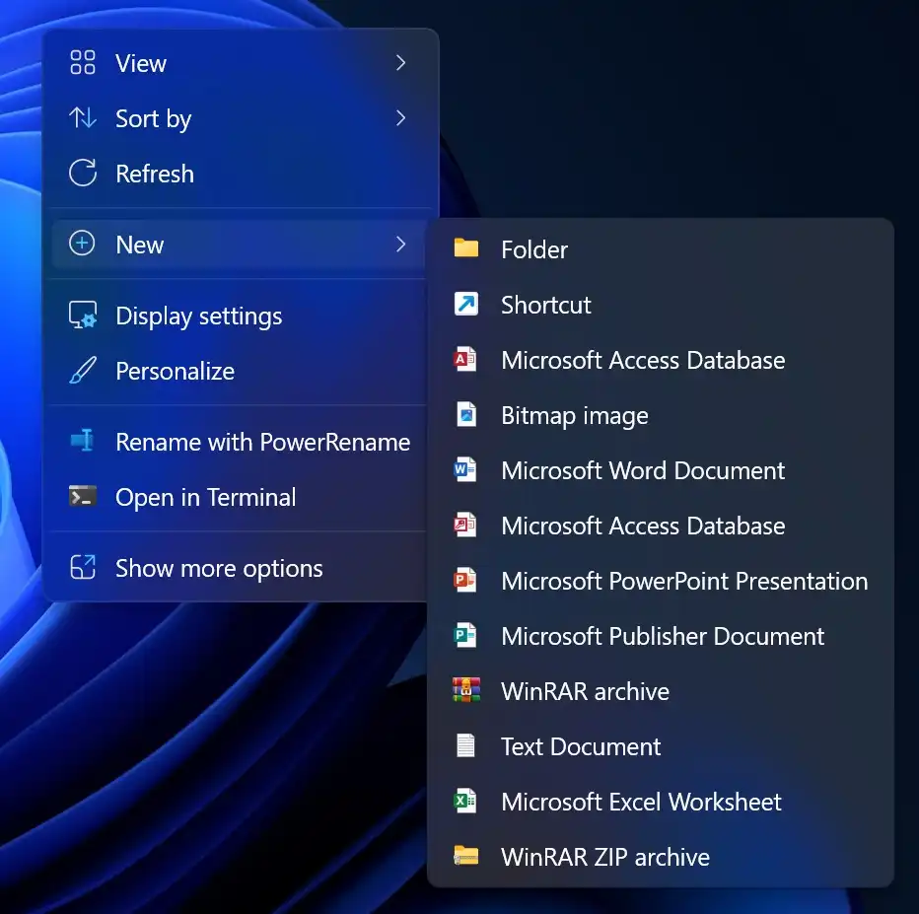Choose Personalize from the menu
The width and height of the screenshot is (919, 914).
tap(240, 371)
